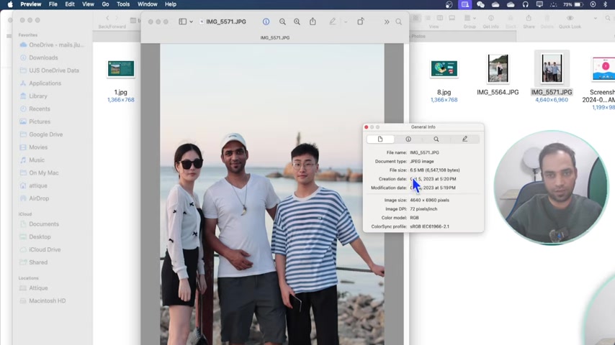Image resolution: width=615 pixels, height=345 pixels.
Task: Open the Go menu
Action: tap(105, 4)
